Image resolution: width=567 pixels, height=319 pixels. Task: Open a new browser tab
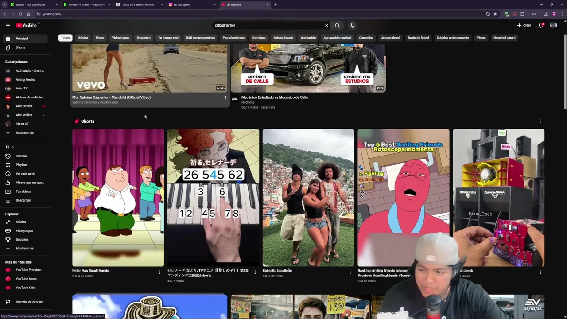pos(275,4)
